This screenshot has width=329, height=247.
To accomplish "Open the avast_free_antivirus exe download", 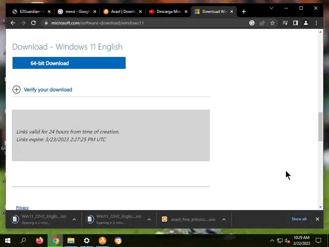I will point(188,219).
